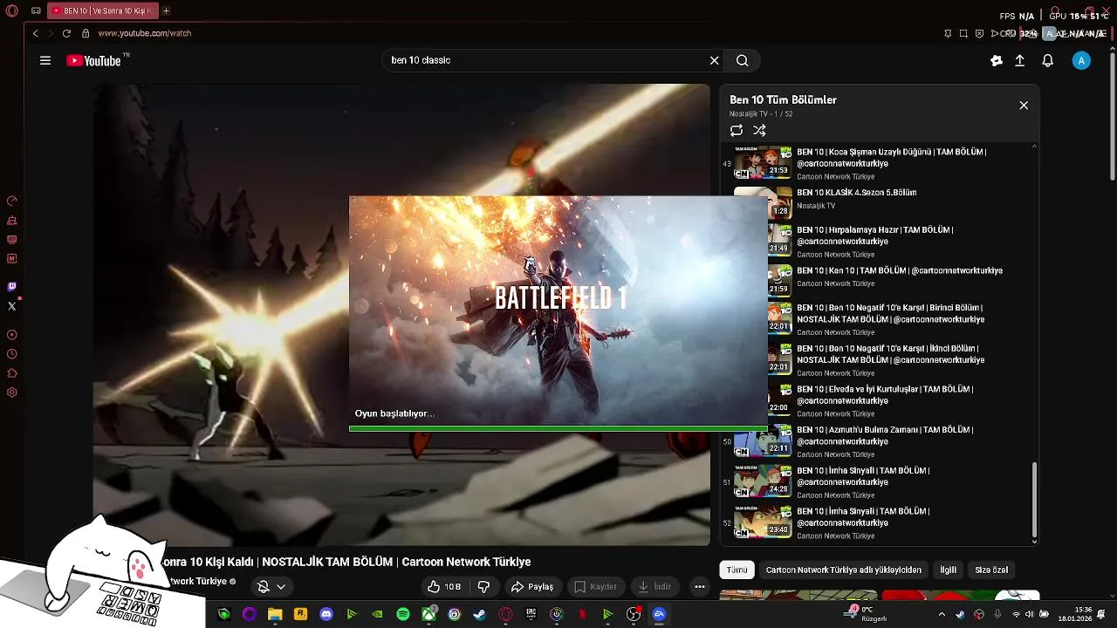Reload the page in Opera
The width and height of the screenshot is (1117, 628).
tap(66, 33)
